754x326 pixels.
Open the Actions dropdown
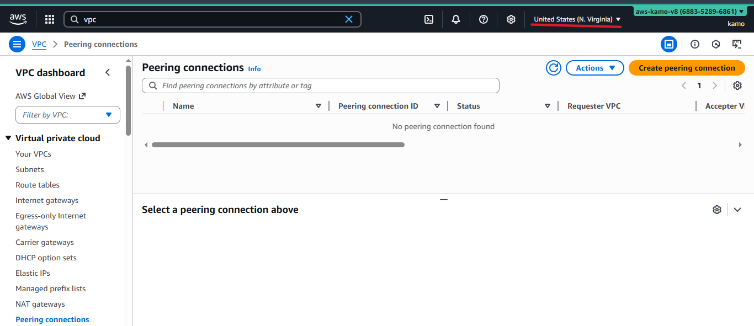[594, 68]
